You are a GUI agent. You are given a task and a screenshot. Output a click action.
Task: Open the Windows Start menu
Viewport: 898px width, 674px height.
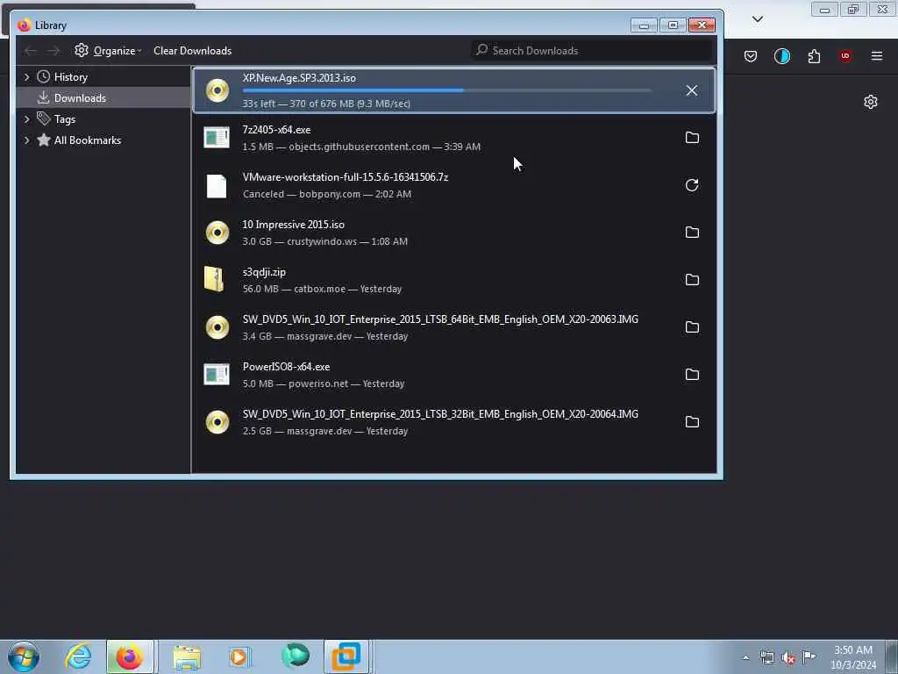pos(24,656)
